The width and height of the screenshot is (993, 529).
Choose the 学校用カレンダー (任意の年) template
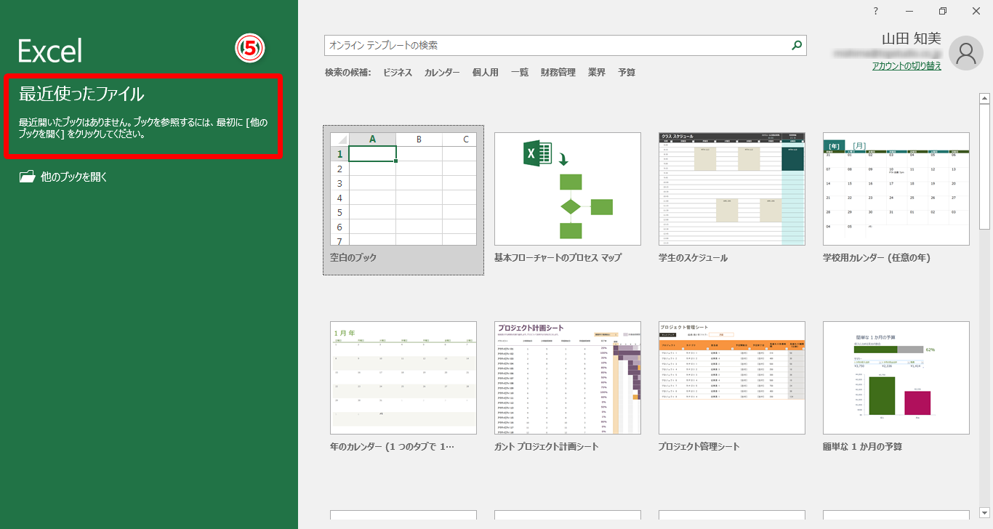coord(896,200)
